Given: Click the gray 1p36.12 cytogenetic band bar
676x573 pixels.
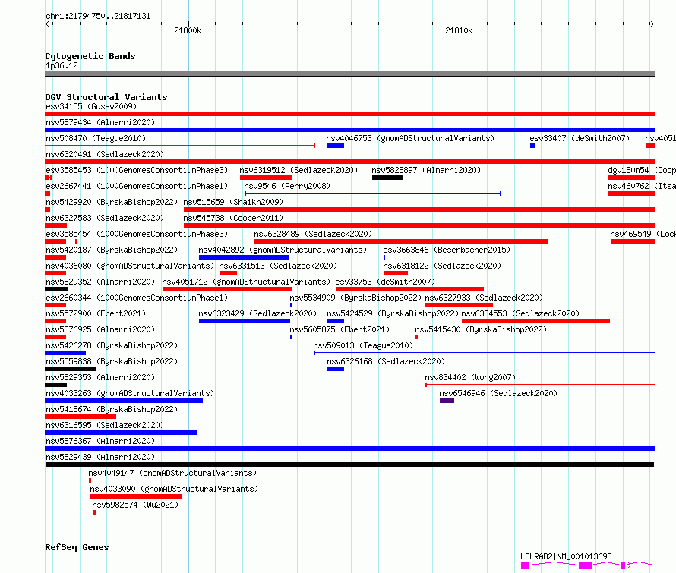Looking at the screenshot, I should pyautogui.click(x=349, y=74).
